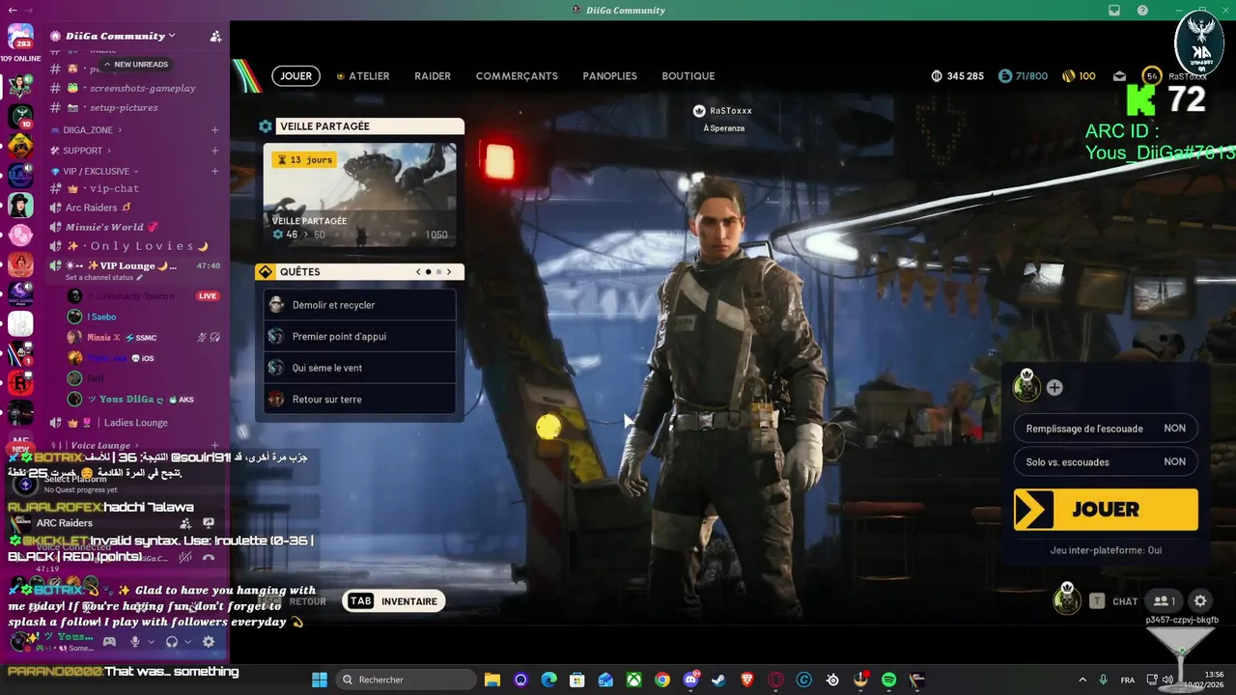
Task: Mute microphone in Discord user panel
Action: pos(135,642)
